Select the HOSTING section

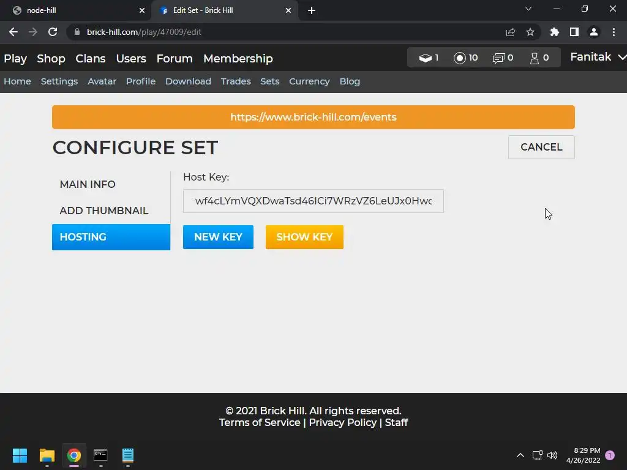[x=111, y=237]
